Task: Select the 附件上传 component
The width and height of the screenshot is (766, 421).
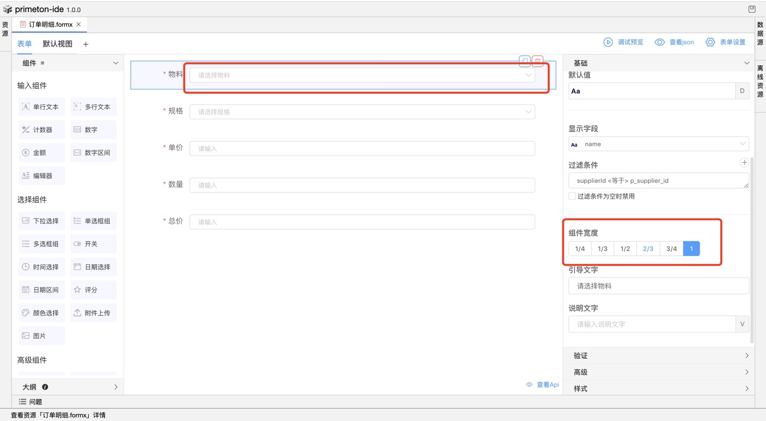Action: click(x=93, y=313)
